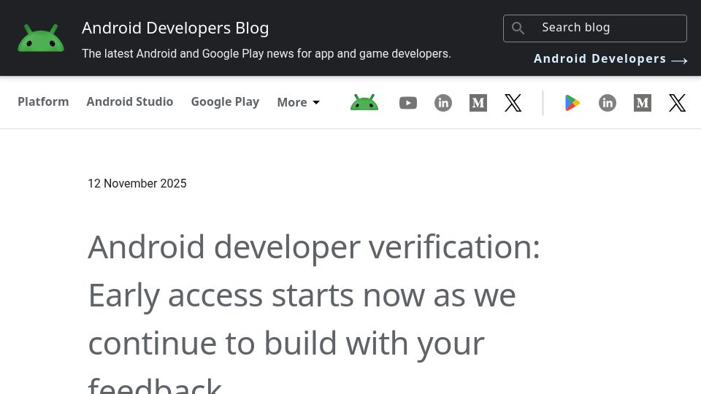Click the tagline about latest Android news
The height and width of the screenshot is (394, 701).
pos(267,53)
